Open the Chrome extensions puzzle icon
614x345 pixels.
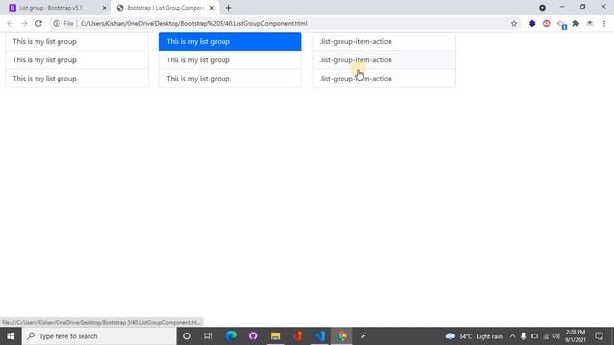point(576,23)
